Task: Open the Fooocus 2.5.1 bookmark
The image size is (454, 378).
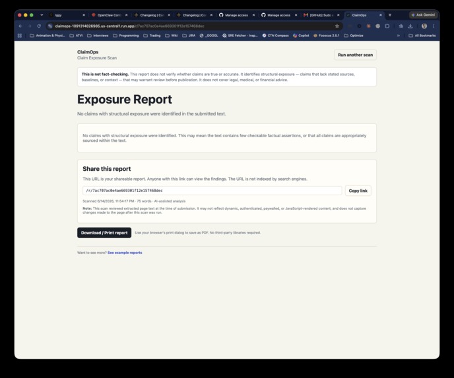Action: point(326,36)
